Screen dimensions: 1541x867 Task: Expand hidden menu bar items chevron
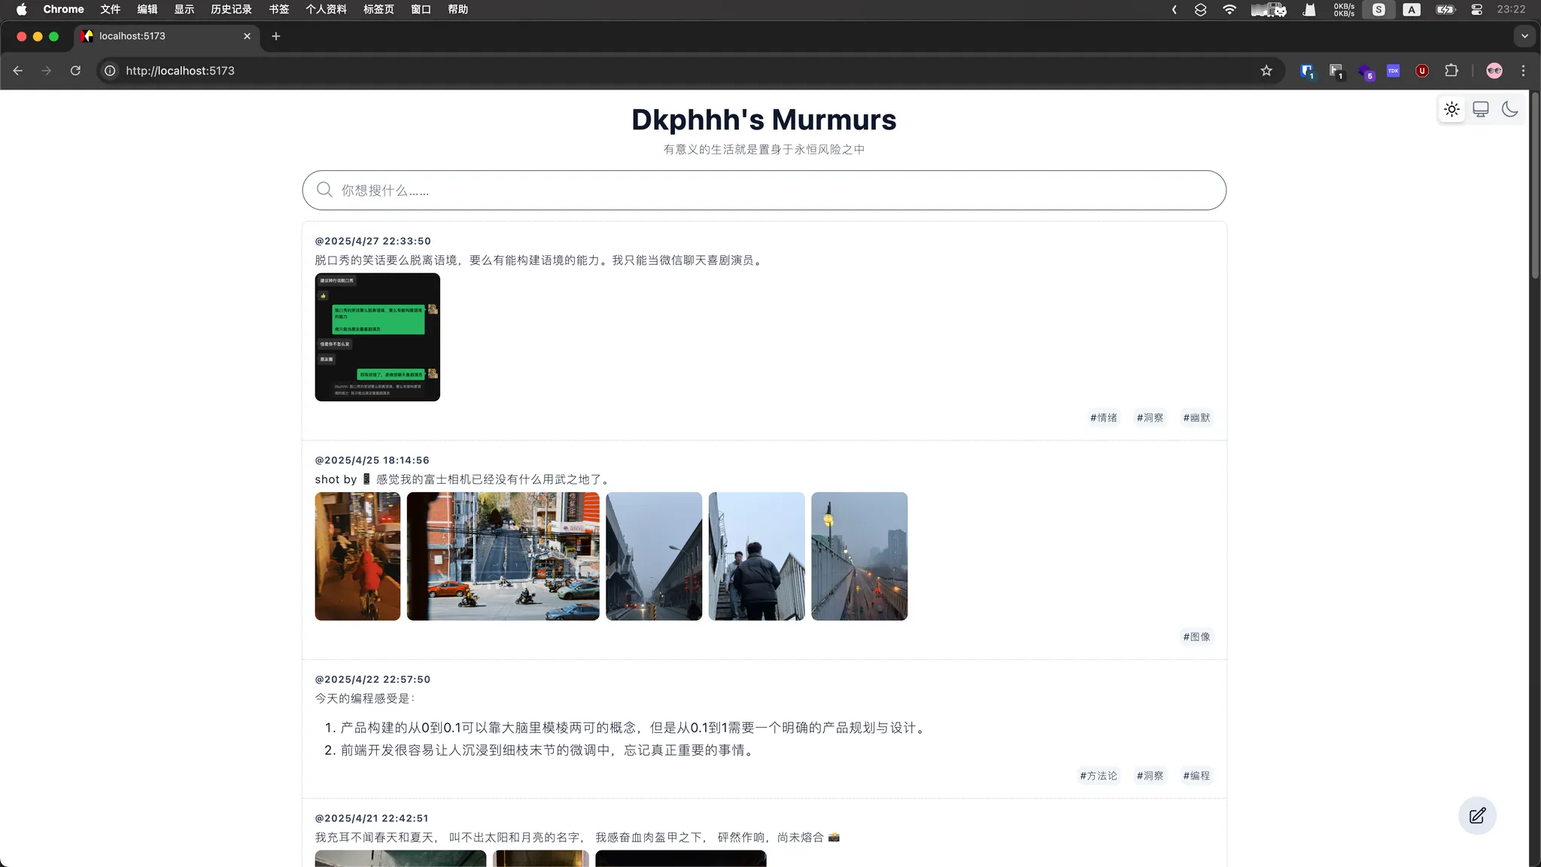coord(1175,10)
